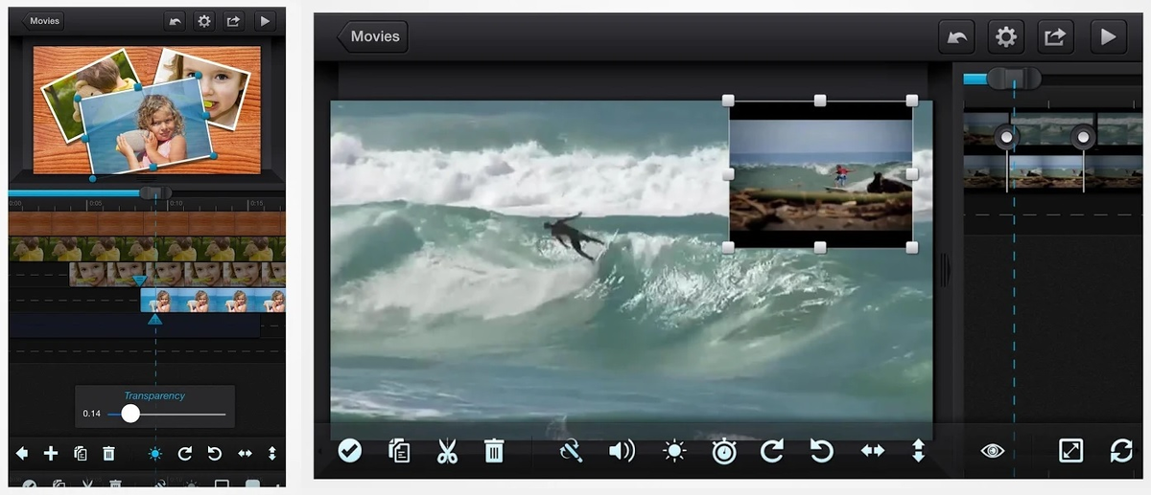Toggle the highlighted blue brightness icon in the phone toolbar
Viewport: 1151px width, 495px height.
point(155,453)
